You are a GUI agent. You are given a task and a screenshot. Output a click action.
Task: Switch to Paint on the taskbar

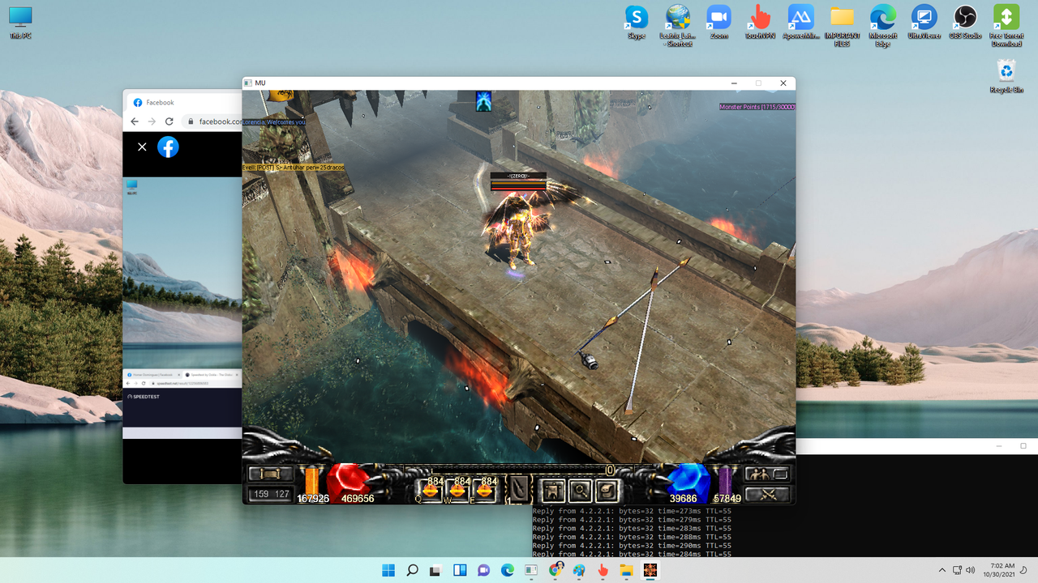point(579,570)
